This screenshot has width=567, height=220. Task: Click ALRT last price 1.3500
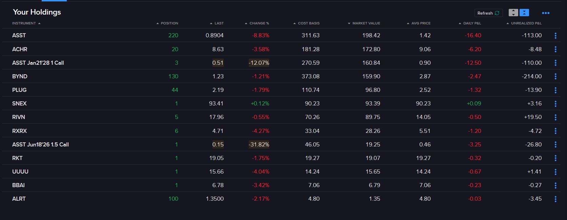(215, 199)
